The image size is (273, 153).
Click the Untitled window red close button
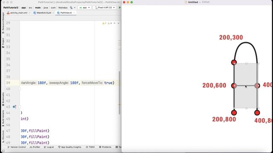click(x=124, y=2)
